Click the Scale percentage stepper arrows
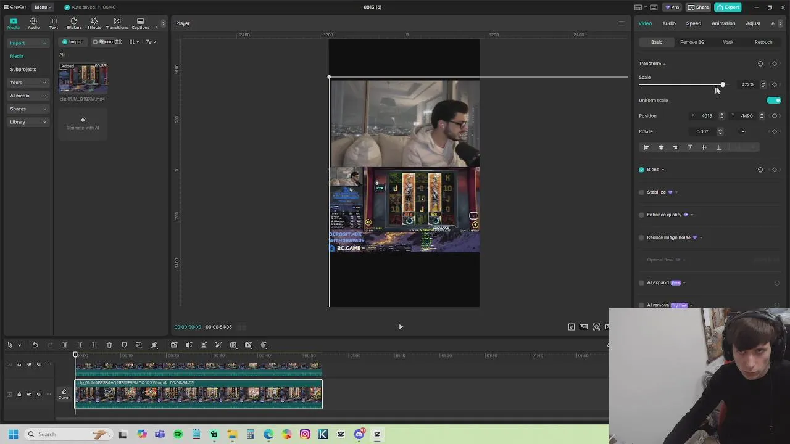This screenshot has height=444, width=790. (763, 84)
